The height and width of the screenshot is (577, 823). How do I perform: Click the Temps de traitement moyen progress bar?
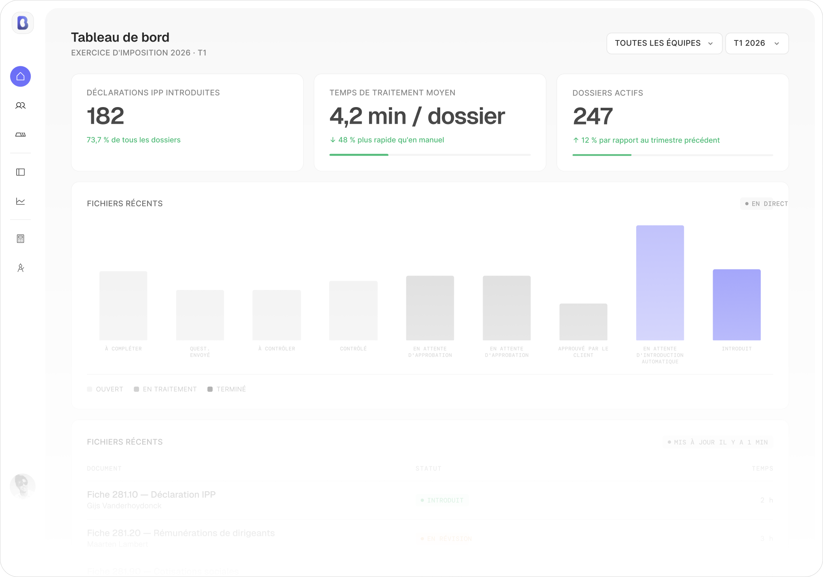click(430, 155)
